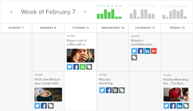
Task: Open 'Flash sale! Bring in your receipt' post
Action: tap(47, 81)
